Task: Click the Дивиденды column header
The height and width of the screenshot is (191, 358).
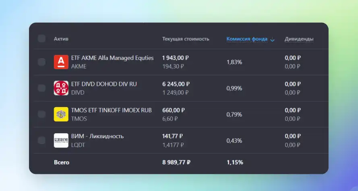Action: tap(299, 39)
